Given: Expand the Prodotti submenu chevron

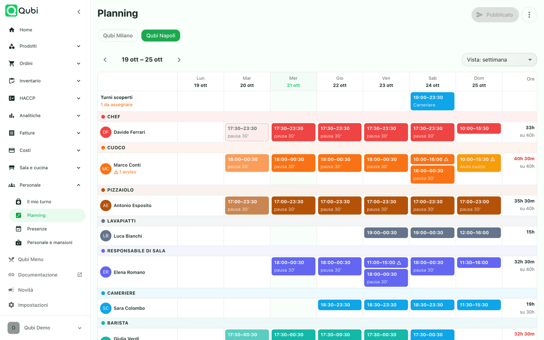Looking at the screenshot, I should [x=79, y=46].
